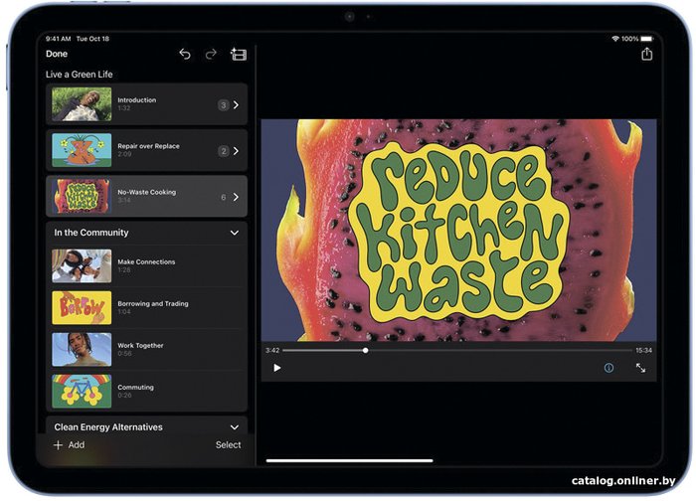Tap the "Reduce Kitchen Waste" video preview
Image resolution: width=696 pixels, height=501 pixels.
[x=458, y=230]
